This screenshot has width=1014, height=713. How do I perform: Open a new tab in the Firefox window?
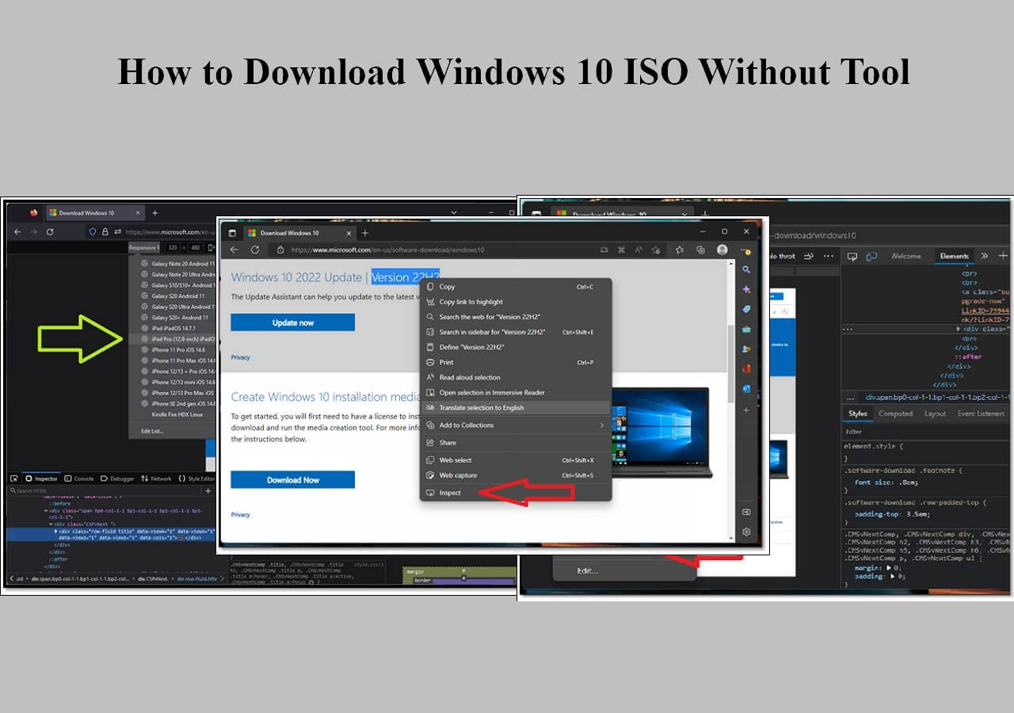click(154, 213)
